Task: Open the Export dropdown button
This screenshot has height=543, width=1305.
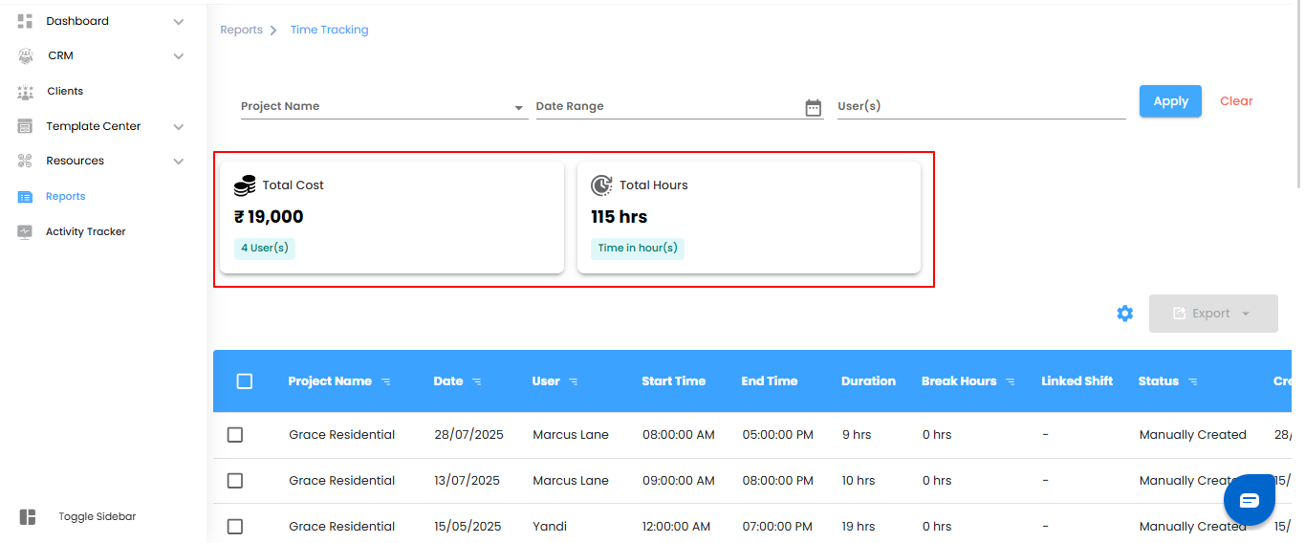Action: 1213,314
